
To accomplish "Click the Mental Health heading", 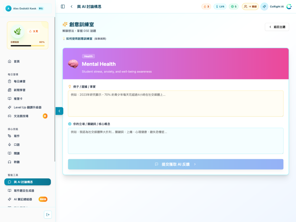I will pos(99,64).
